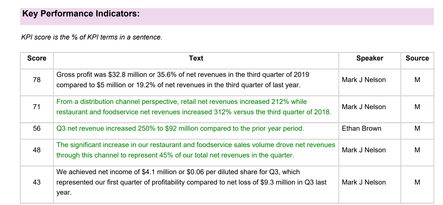Click the net income of $4.1 million sentence
The width and height of the screenshot is (443, 205).
191,182
